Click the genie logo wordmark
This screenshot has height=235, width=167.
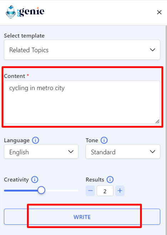[31, 12]
